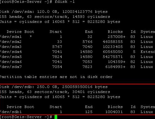The image size is (155, 119).
Task: Click 'Partition table entries are not in disk order'
Action: pos(56,77)
